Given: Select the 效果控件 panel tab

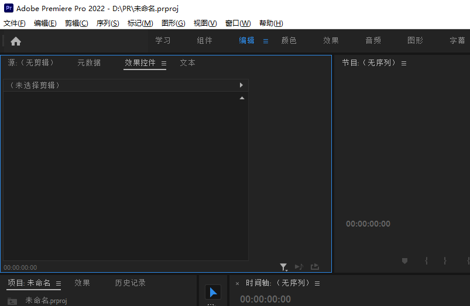Looking at the screenshot, I should pos(140,63).
